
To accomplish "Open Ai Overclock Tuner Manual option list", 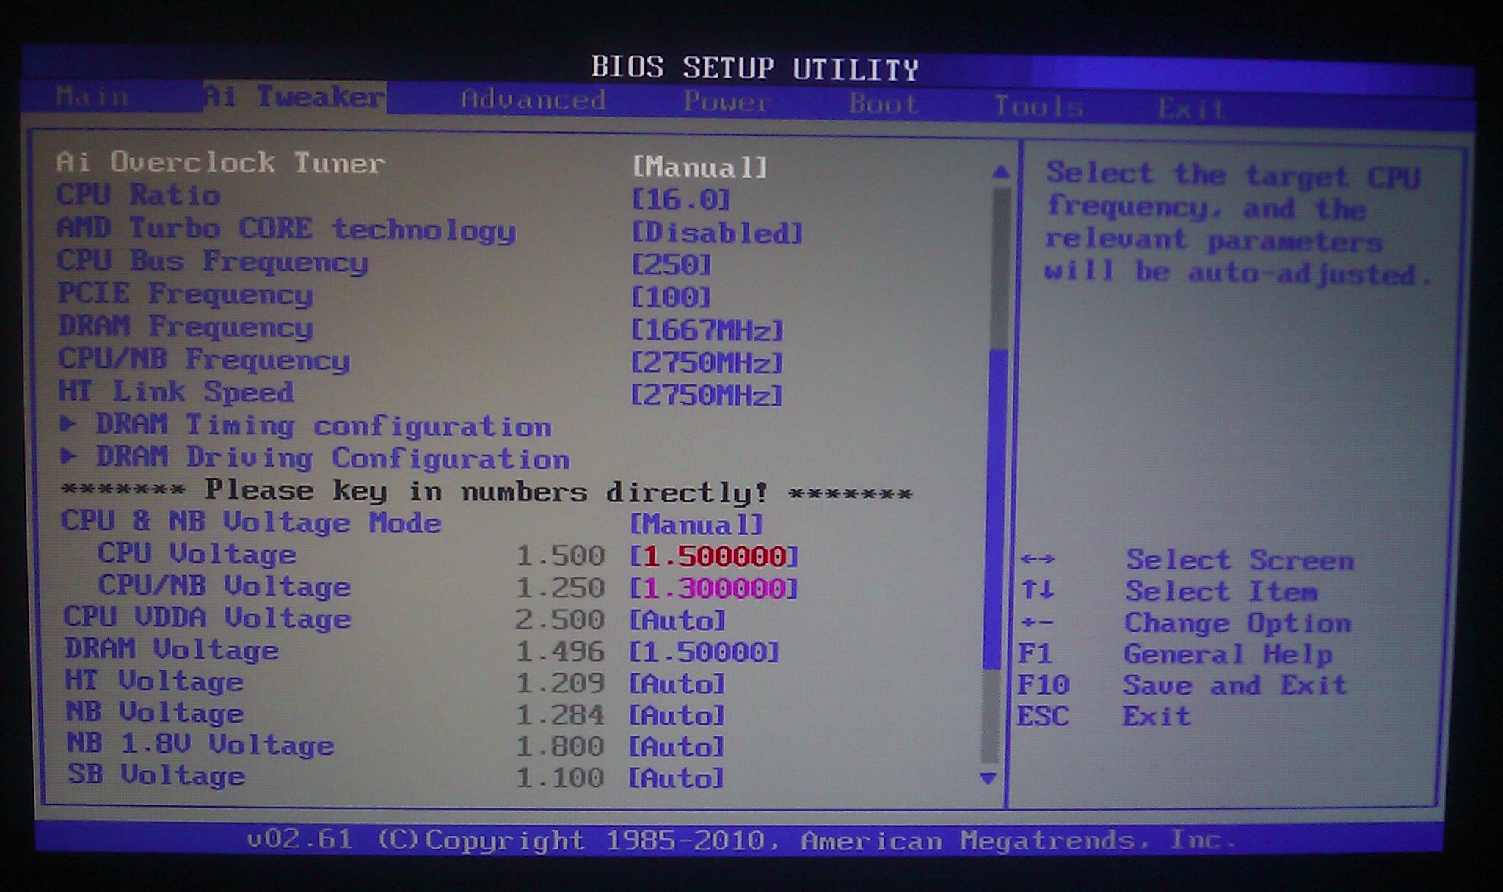I will [x=699, y=167].
